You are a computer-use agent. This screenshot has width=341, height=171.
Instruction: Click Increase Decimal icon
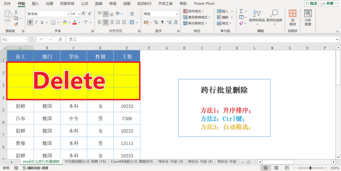[169, 22]
